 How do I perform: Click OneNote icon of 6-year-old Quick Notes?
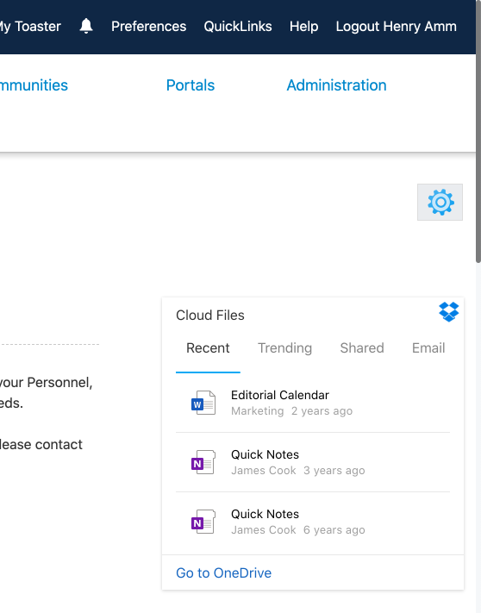coord(203,522)
